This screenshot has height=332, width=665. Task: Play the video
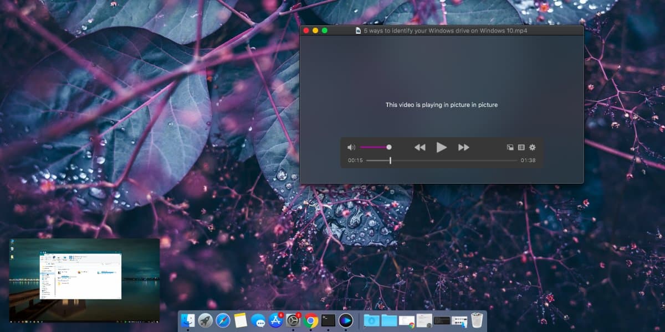pos(442,147)
